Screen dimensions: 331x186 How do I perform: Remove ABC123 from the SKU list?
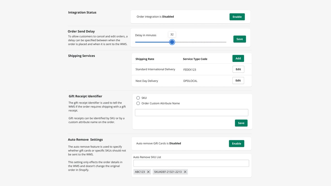tap(148, 172)
